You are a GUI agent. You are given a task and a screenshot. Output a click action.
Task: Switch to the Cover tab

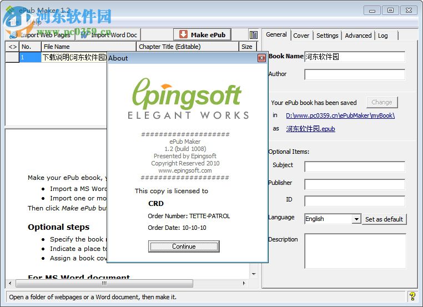click(301, 36)
